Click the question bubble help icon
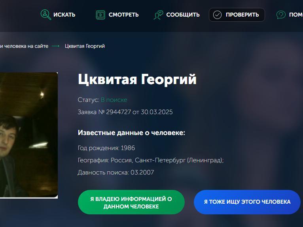 coord(281,15)
